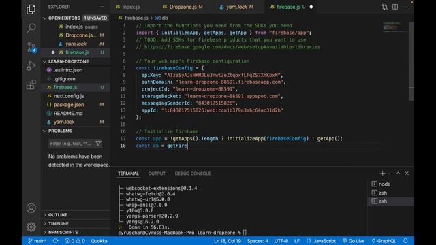
Task: Open README.md in the file tree
Action: click(x=76, y=114)
